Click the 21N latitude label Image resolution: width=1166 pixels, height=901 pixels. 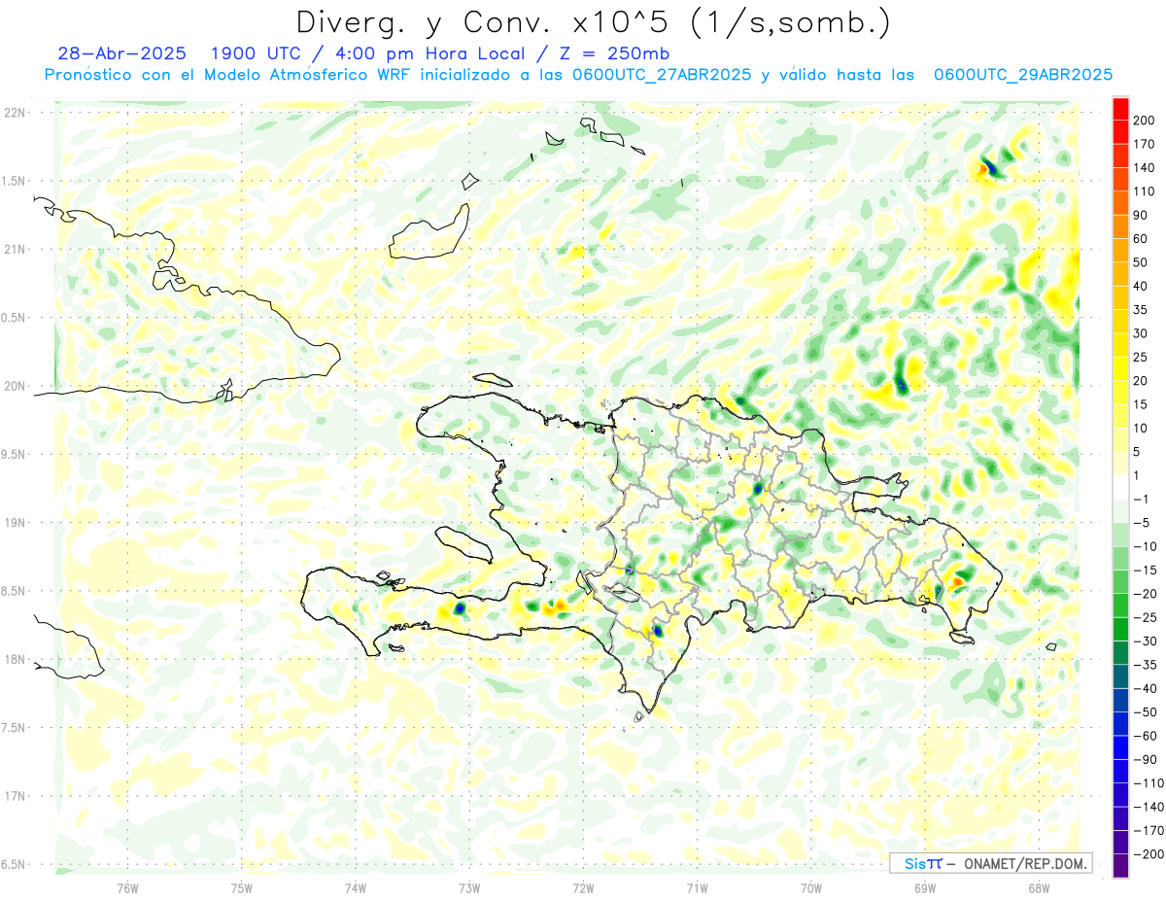[14, 250]
